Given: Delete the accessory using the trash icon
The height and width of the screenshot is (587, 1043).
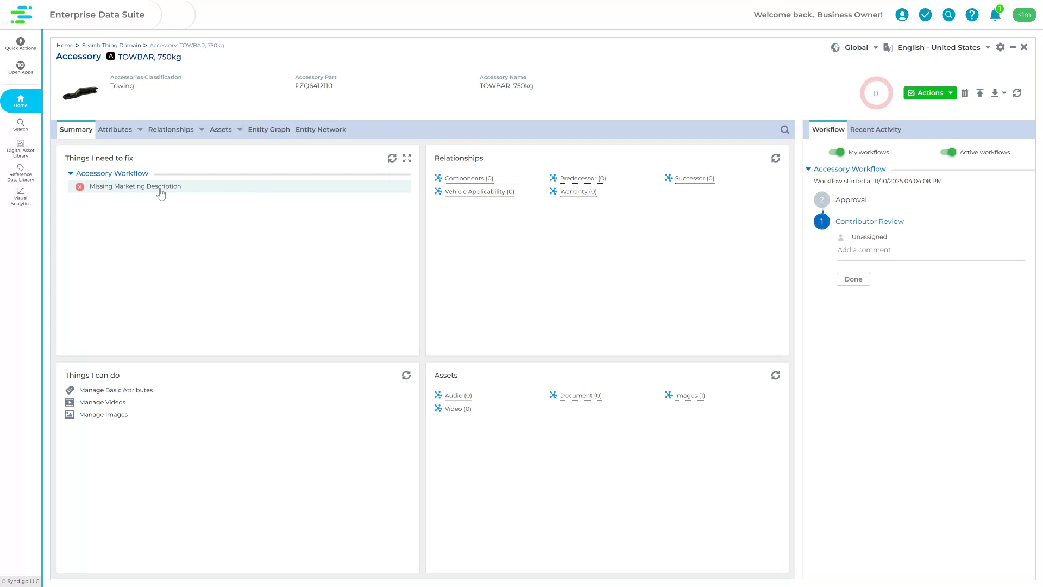Looking at the screenshot, I should 965,93.
